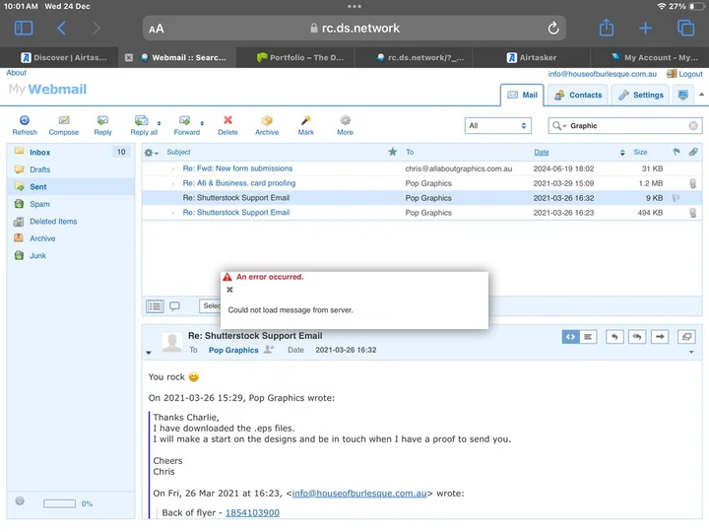
Task: Log out of webmail
Action: tap(684, 74)
